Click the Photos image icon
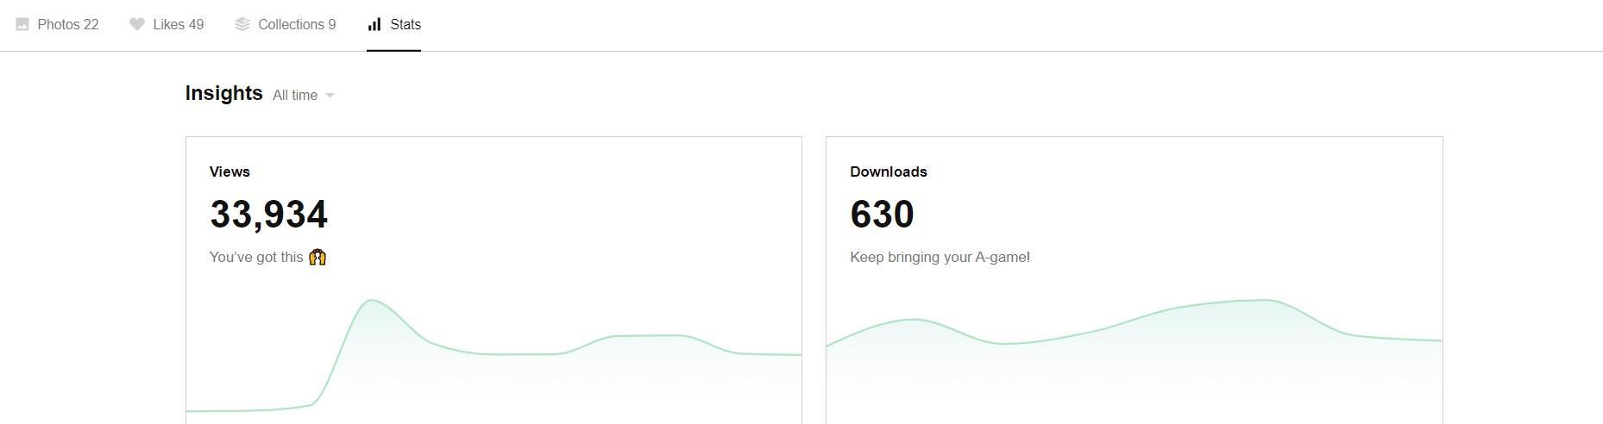The height and width of the screenshot is (424, 1603). point(22,24)
